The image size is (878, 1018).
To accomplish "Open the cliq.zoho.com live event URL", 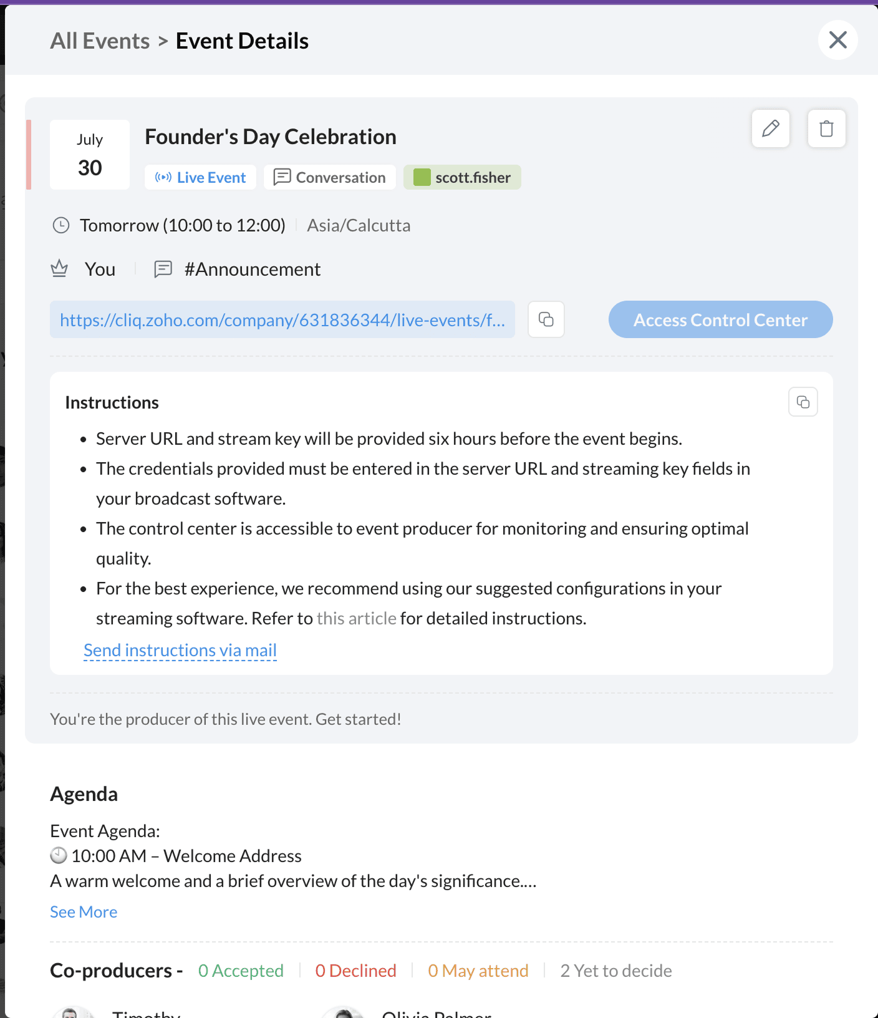I will point(282,320).
